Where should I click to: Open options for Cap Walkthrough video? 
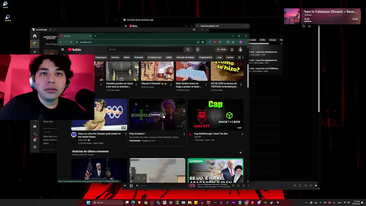(x=242, y=134)
